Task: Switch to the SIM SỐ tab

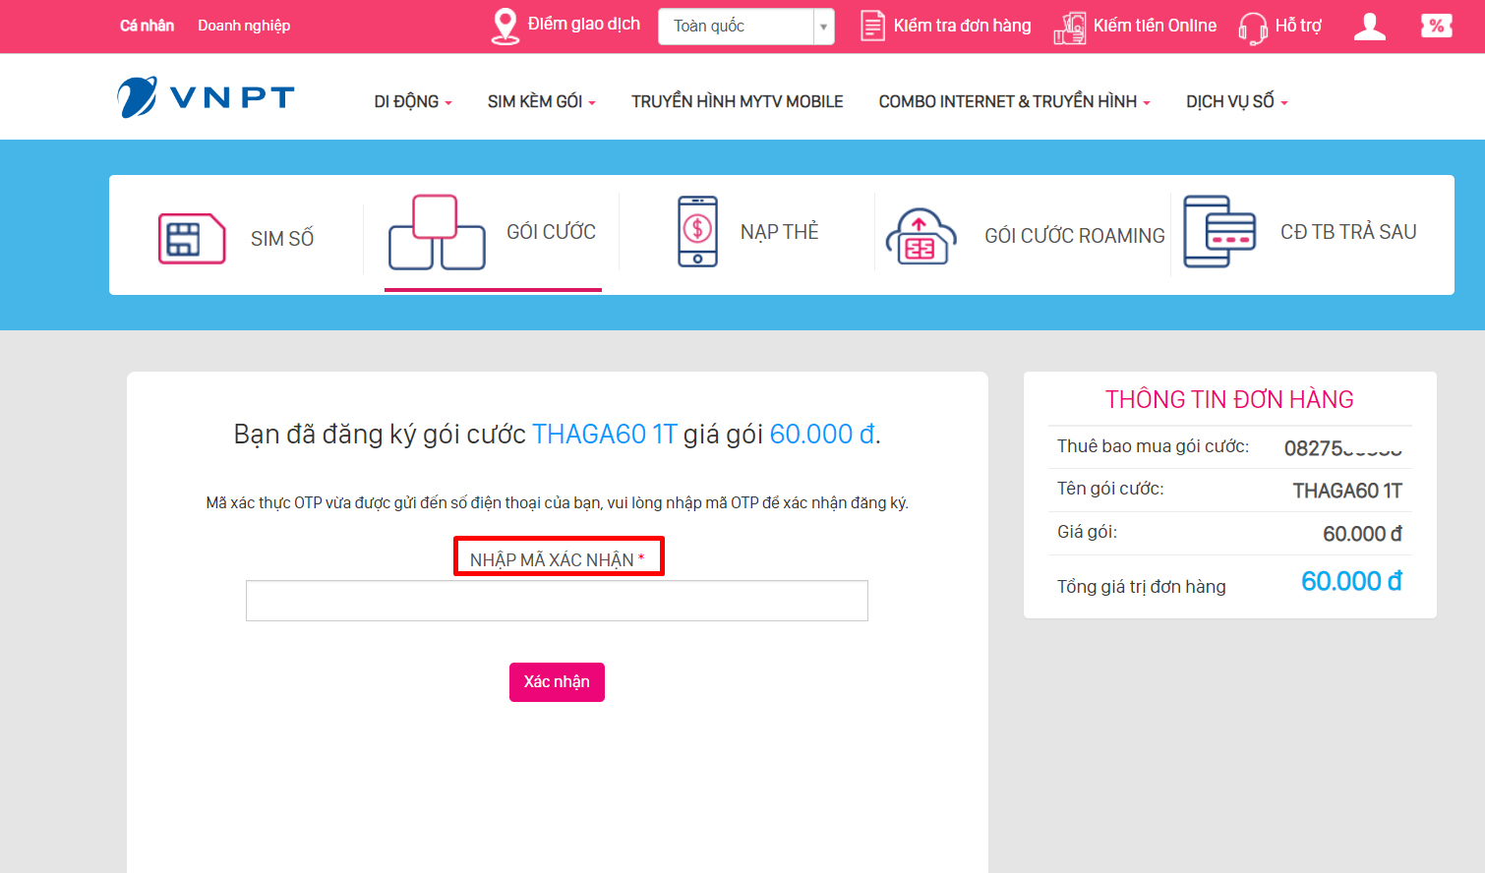Action: [282, 239]
